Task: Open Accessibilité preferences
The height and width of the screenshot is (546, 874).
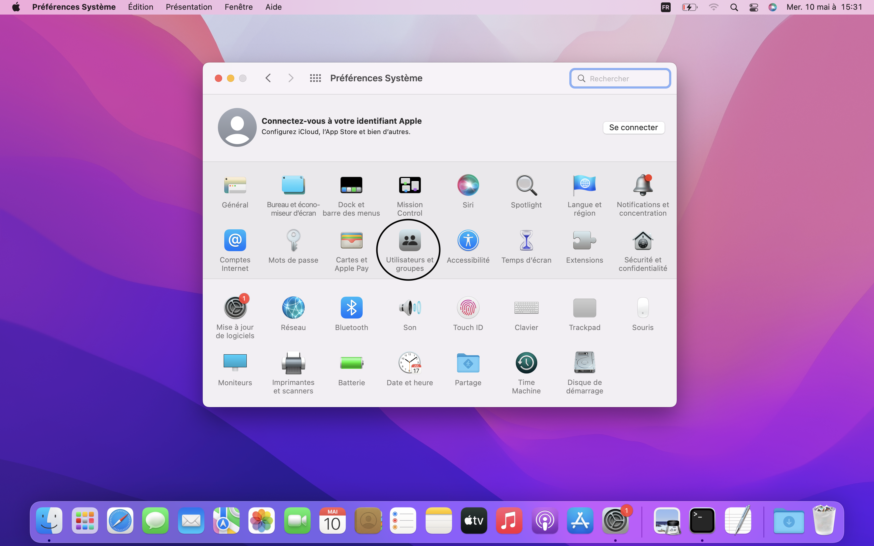Action: [468, 247]
